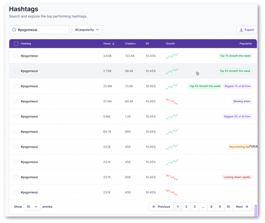Click the Previous left arrow icon
265x223 pixels.
pos(154,207)
